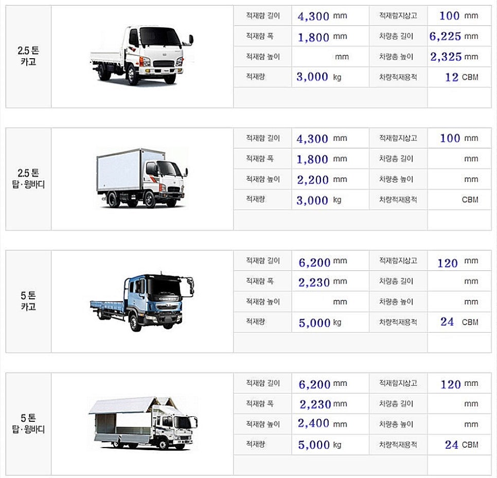Click the 적재함 길이 label in first table
This screenshot has height=478, width=497.
click(263, 16)
